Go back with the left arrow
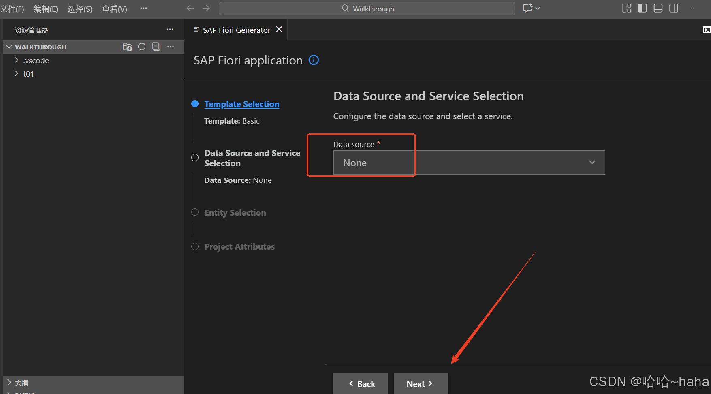 190,8
